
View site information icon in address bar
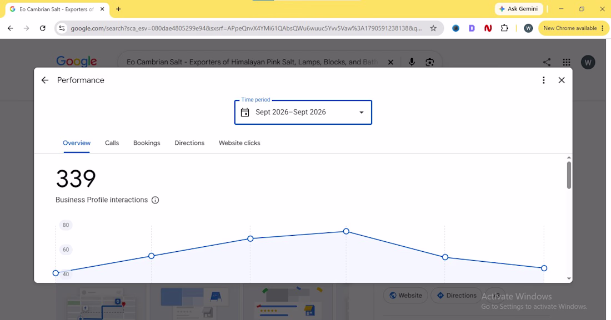click(x=62, y=28)
